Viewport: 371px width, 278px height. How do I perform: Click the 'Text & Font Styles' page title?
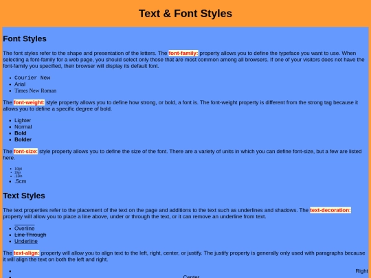pyautogui.click(x=185, y=14)
